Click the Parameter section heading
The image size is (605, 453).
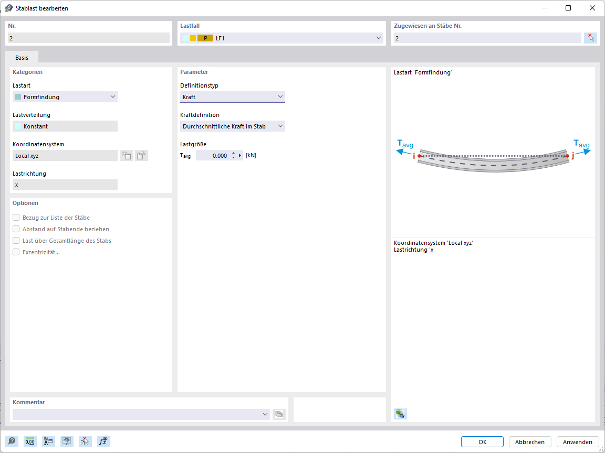tap(194, 72)
